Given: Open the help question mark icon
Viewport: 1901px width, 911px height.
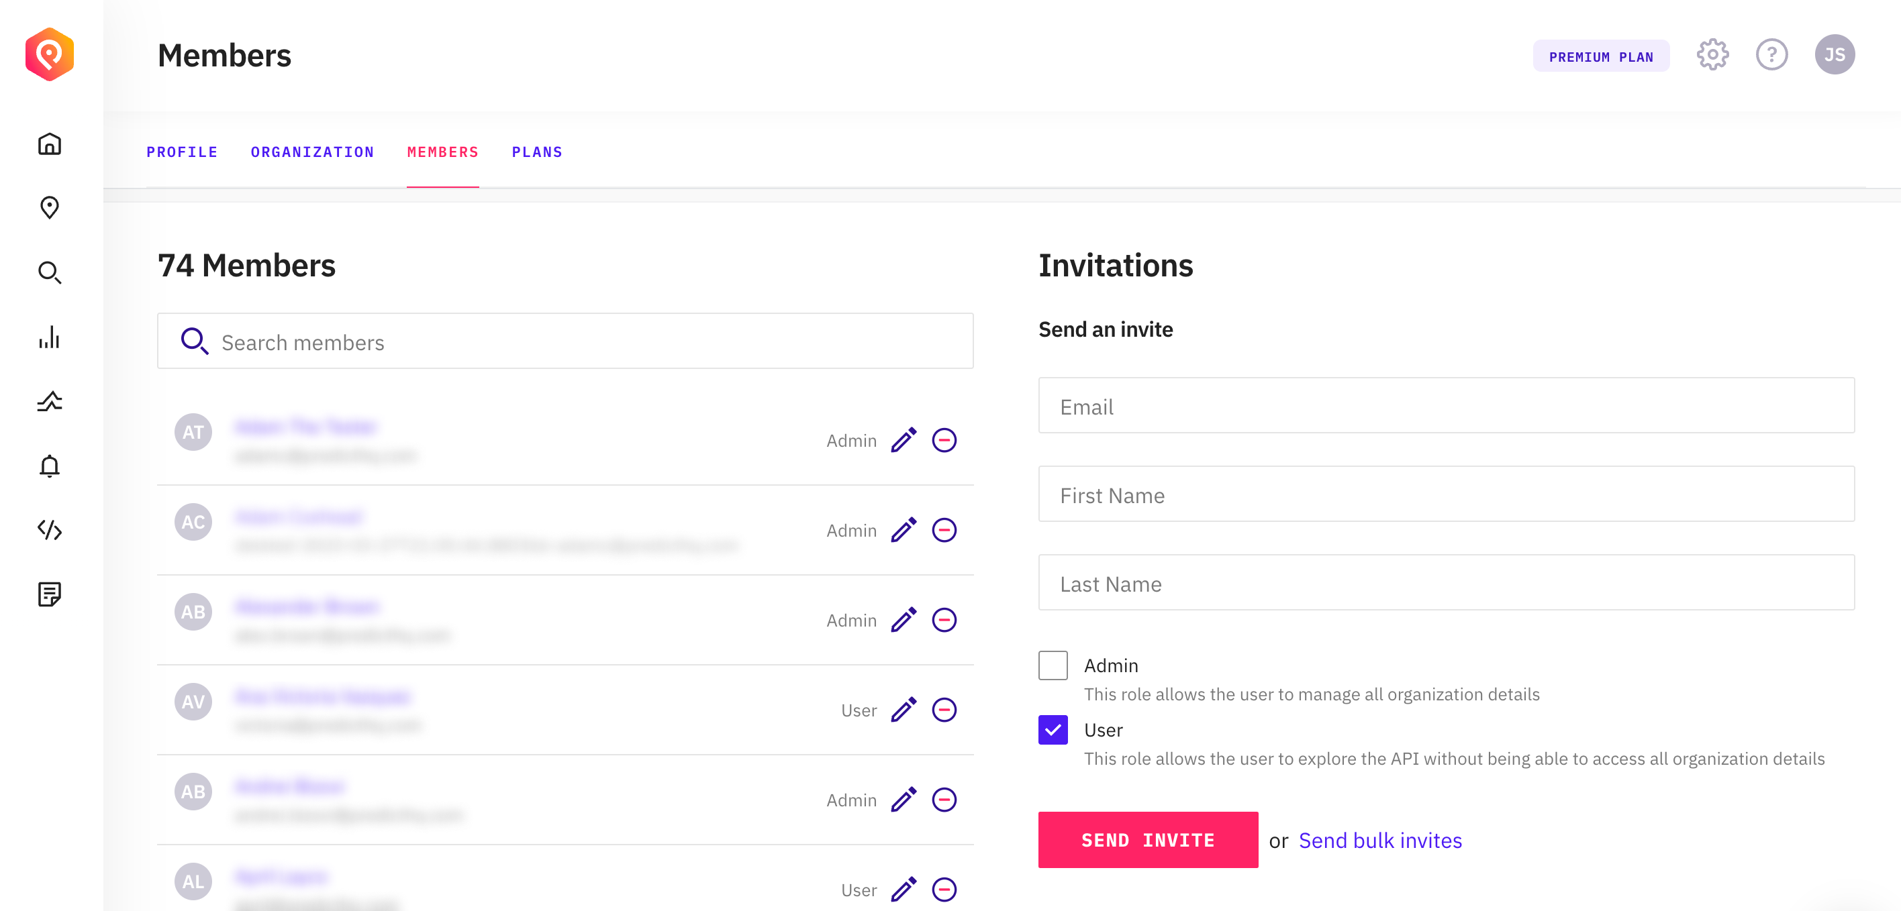Looking at the screenshot, I should point(1771,54).
